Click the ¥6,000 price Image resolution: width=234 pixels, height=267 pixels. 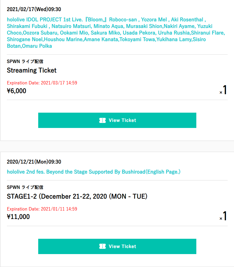click(17, 91)
